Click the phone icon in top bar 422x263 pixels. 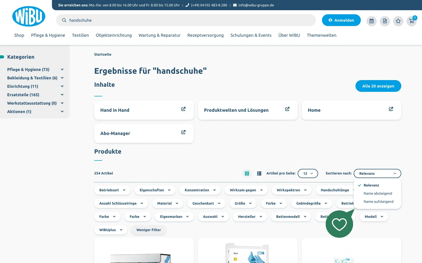(x=187, y=5)
